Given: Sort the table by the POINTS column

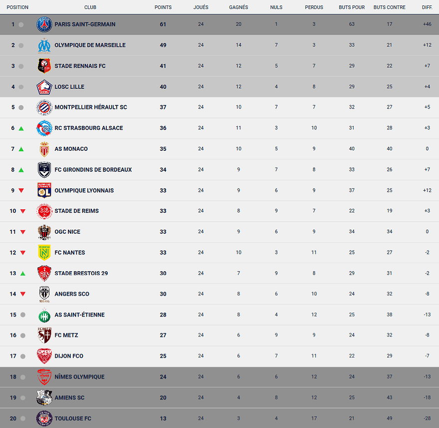Looking at the screenshot, I should point(163,7).
